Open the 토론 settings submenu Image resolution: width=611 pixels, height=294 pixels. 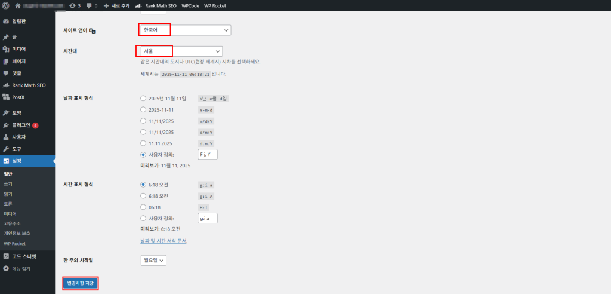tap(8, 204)
